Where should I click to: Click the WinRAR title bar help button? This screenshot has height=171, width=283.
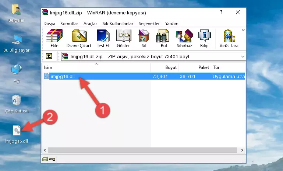coord(221,12)
